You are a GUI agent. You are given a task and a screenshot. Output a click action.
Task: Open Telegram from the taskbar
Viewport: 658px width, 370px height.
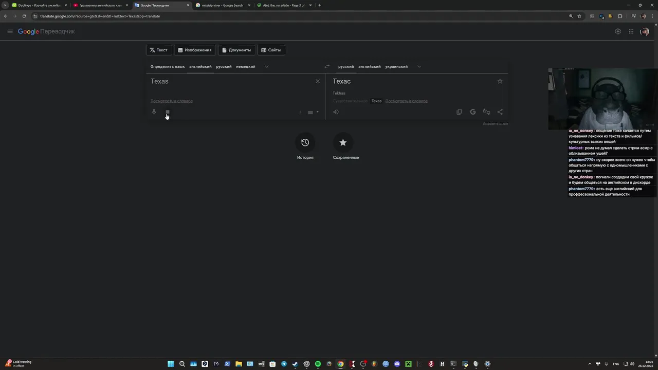(x=284, y=364)
